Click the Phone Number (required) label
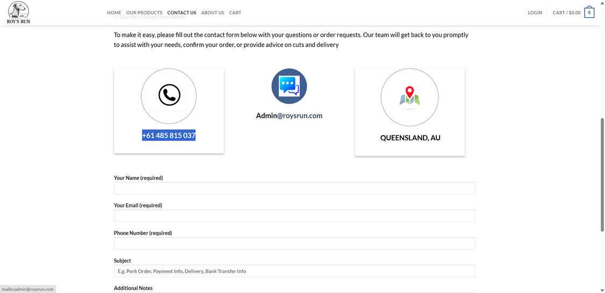Viewport: 605px width, 293px height. [x=143, y=233]
